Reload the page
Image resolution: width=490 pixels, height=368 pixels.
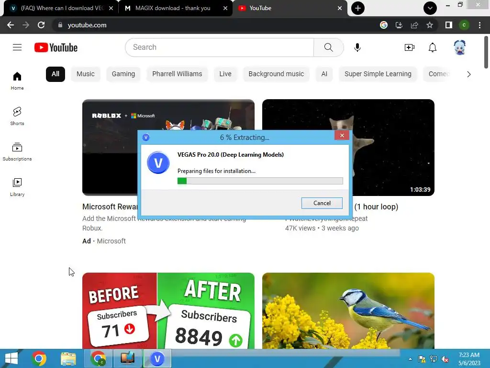41,25
